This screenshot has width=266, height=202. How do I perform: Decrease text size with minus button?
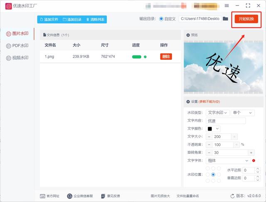(209, 137)
